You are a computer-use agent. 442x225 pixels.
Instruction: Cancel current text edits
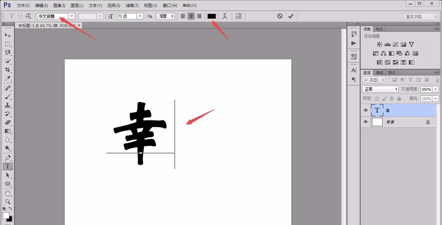click(x=280, y=16)
